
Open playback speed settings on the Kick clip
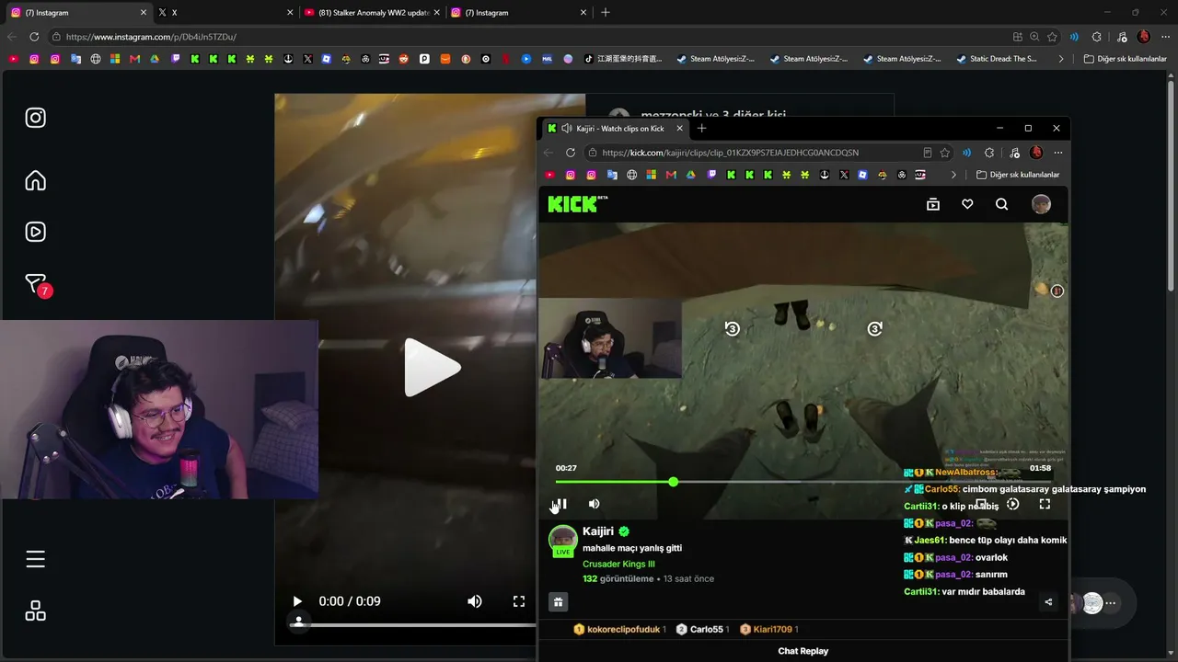coord(1013,504)
